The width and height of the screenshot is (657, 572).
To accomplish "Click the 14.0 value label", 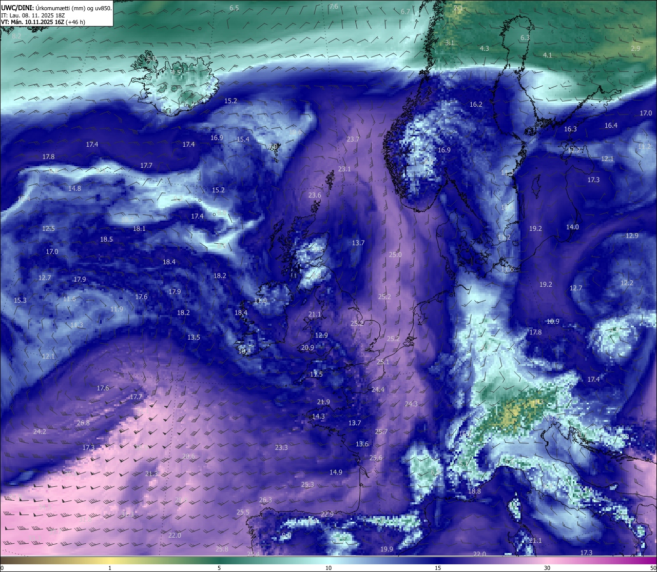I will coord(572,227).
